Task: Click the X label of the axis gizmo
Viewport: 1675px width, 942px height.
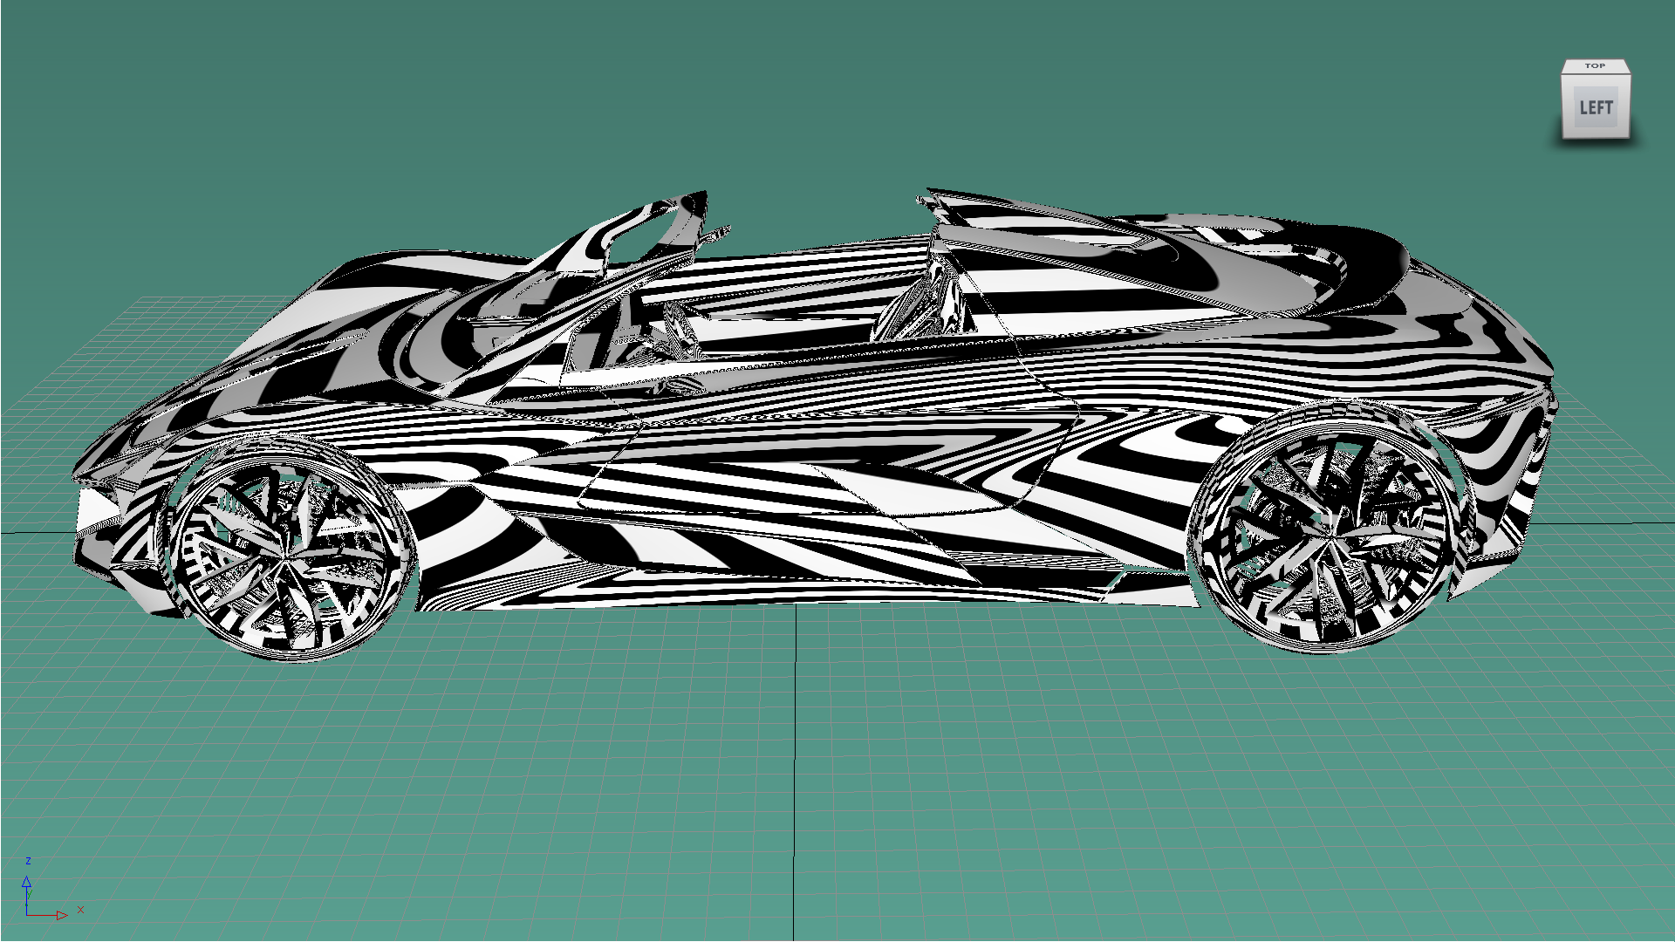Action: click(x=79, y=908)
